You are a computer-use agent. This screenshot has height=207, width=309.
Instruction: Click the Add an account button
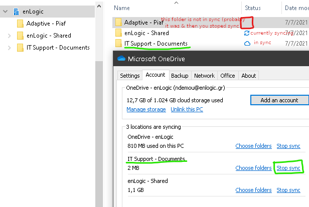279,100
